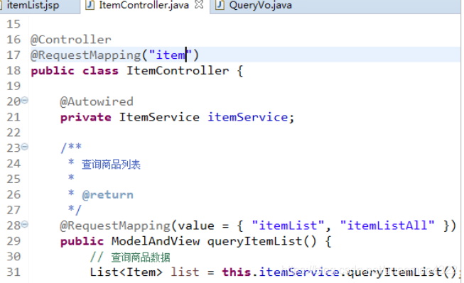The height and width of the screenshot is (283, 464).
Task: Click the 'value' attribute on line 28
Action: click(x=196, y=226)
